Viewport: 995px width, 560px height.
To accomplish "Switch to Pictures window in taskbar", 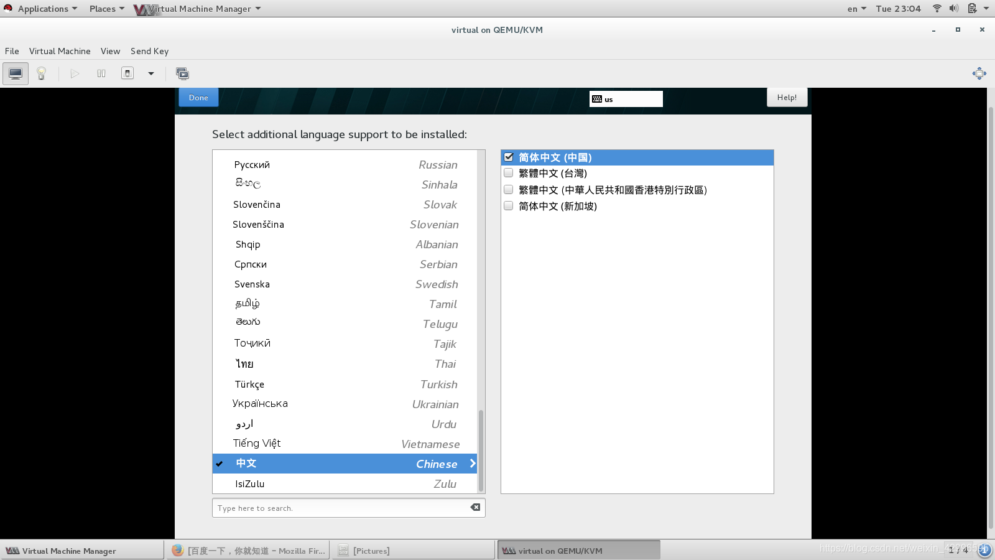I will 413,550.
